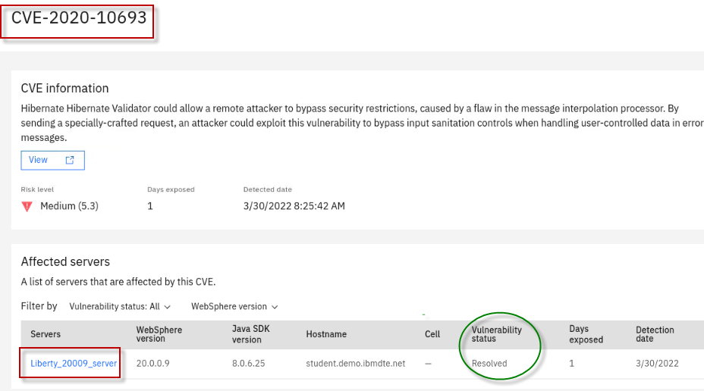Screen dimensions: 704x391
Task: Open the Liberty_20009_server link
Action: coord(74,364)
